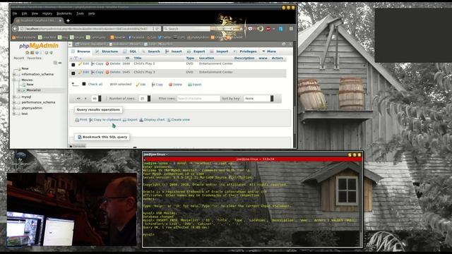452x254 pixels.
Task: Switch to the Structure tab
Action: pos(107,52)
